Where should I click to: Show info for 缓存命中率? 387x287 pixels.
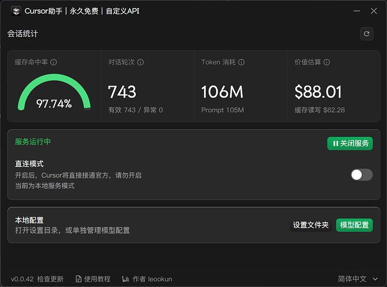(x=53, y=63)
